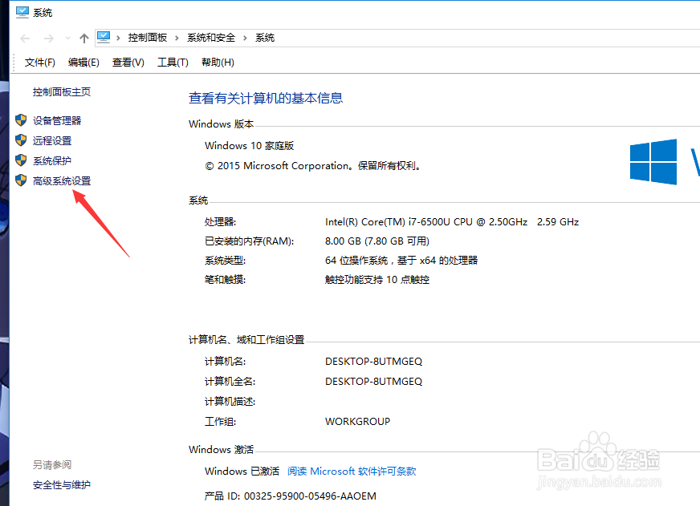This screenshot has height=506, width=700.
Task: Click the Forward navigation arrow
Action: [49, 38]
